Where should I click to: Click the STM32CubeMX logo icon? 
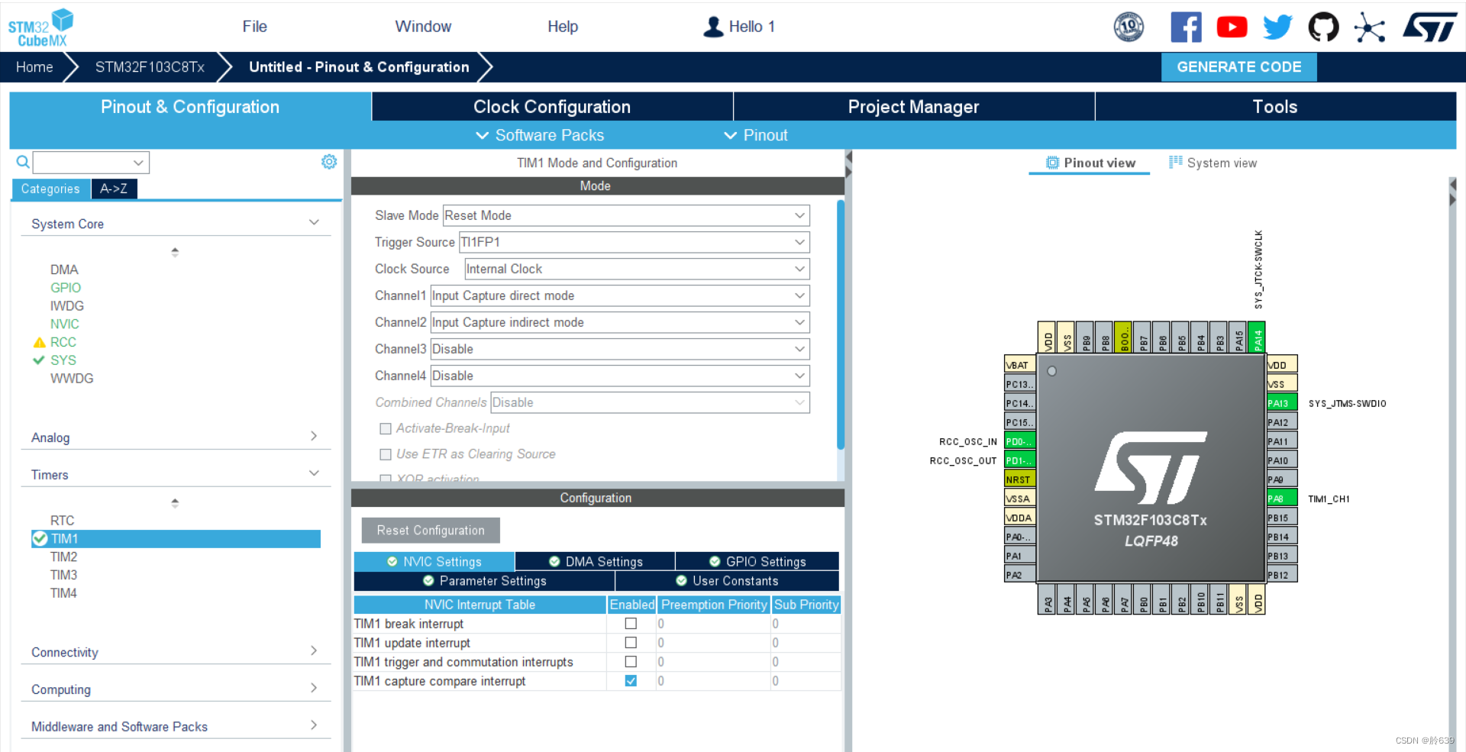coord(41,27)
